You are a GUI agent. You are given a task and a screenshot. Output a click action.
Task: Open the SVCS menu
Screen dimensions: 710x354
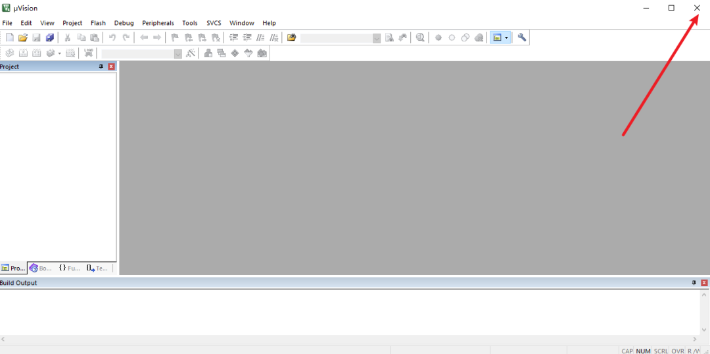tap(214, 22)
